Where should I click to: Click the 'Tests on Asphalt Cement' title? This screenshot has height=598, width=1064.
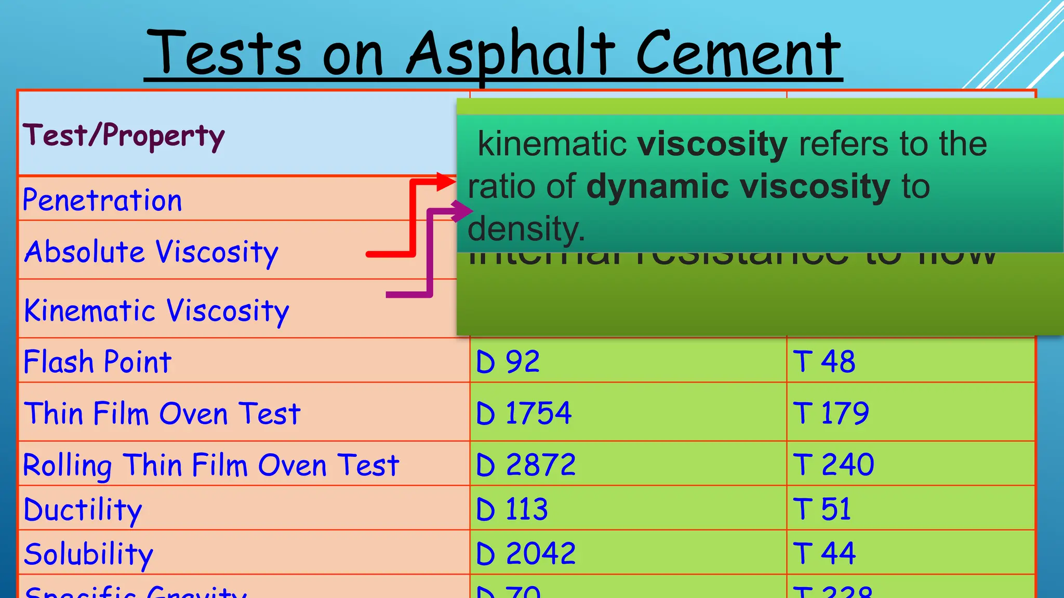493,53
